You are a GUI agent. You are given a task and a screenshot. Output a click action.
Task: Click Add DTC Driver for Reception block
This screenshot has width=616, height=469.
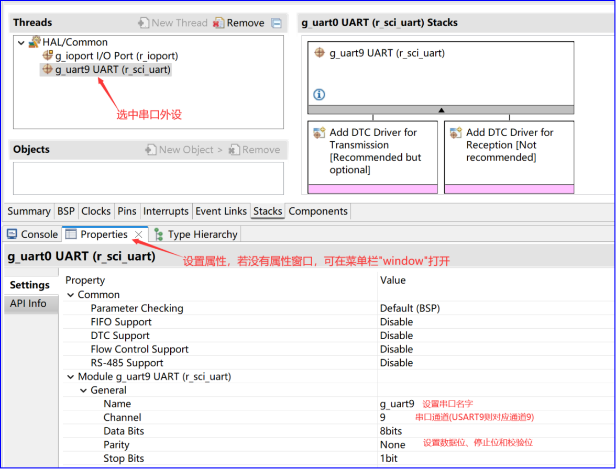(509, 157)
